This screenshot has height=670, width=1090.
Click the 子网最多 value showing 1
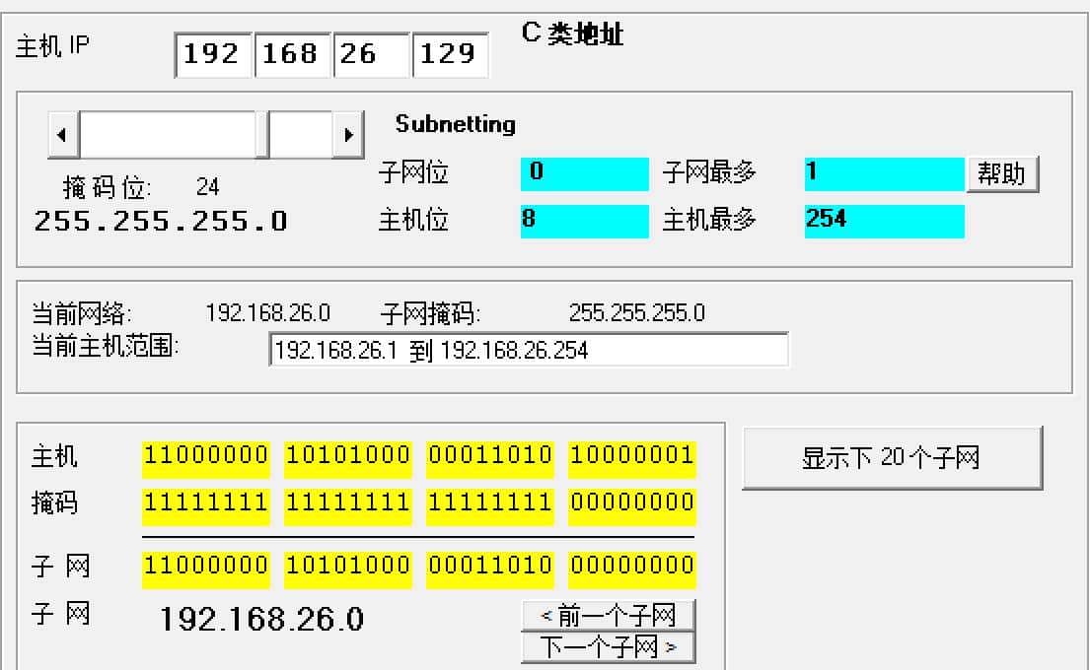click(x=884, y=172)
